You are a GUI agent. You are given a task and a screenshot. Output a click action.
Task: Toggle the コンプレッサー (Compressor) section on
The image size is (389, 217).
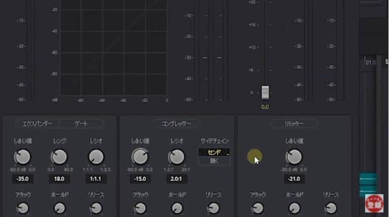tap(176, 123)
